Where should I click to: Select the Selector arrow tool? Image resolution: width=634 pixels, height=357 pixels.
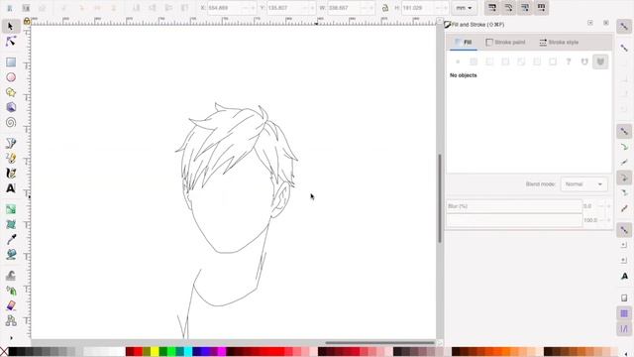coord(11,27)
